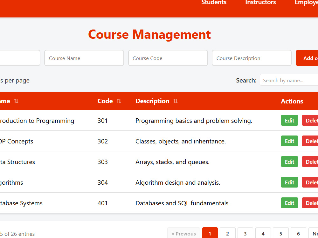Click 'Arrays, stacks, and queues.' description
Viewport: 318px width, 238px height.
tap(172, 162)
